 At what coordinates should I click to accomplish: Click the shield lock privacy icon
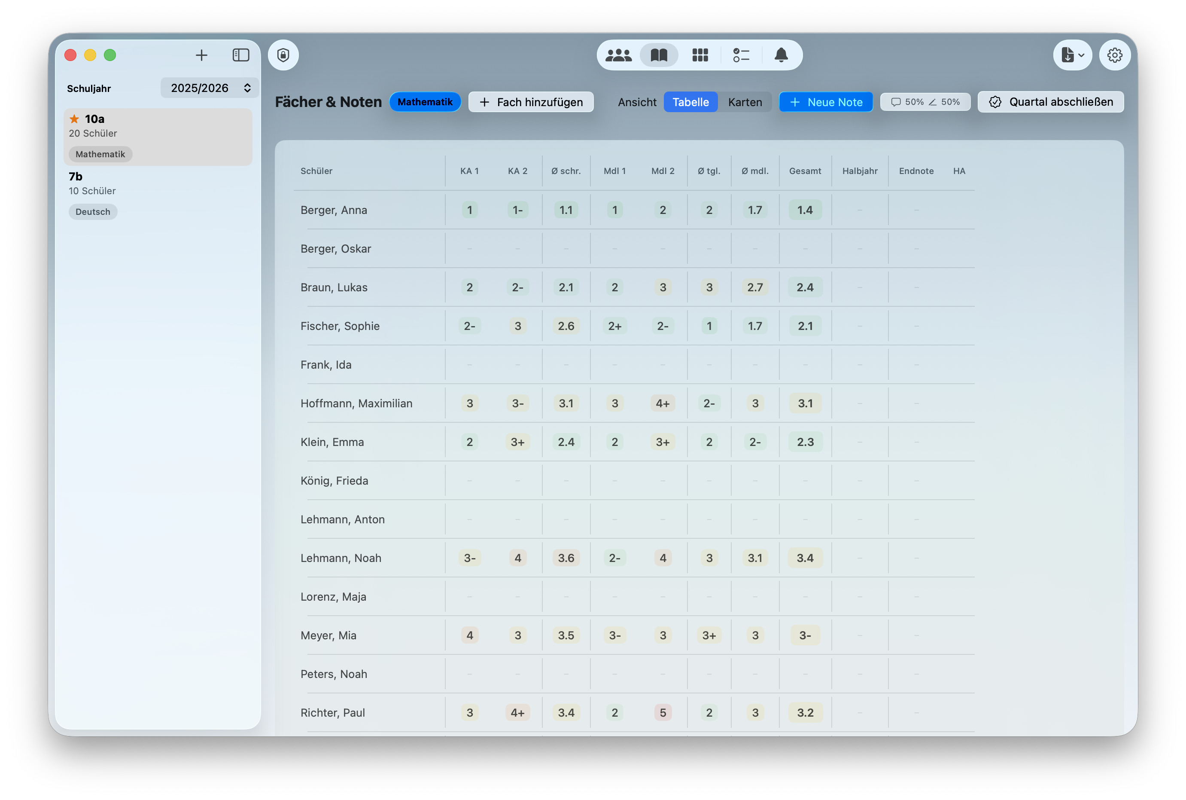[x=283, y=55]
